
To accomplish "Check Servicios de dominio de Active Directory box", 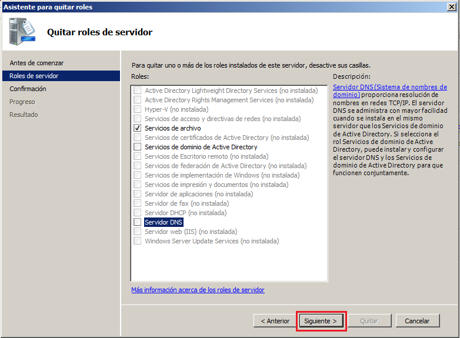I will click(x=138, y=147).
